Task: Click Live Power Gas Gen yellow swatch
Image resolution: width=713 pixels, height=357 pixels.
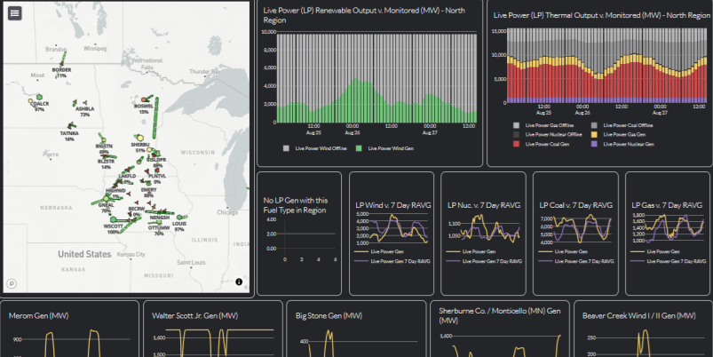Action: [x=594, y=135]
